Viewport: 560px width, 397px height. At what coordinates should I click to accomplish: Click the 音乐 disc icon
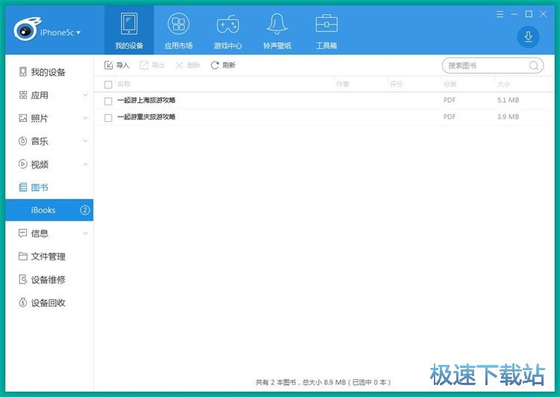click(x=23, y=141)
